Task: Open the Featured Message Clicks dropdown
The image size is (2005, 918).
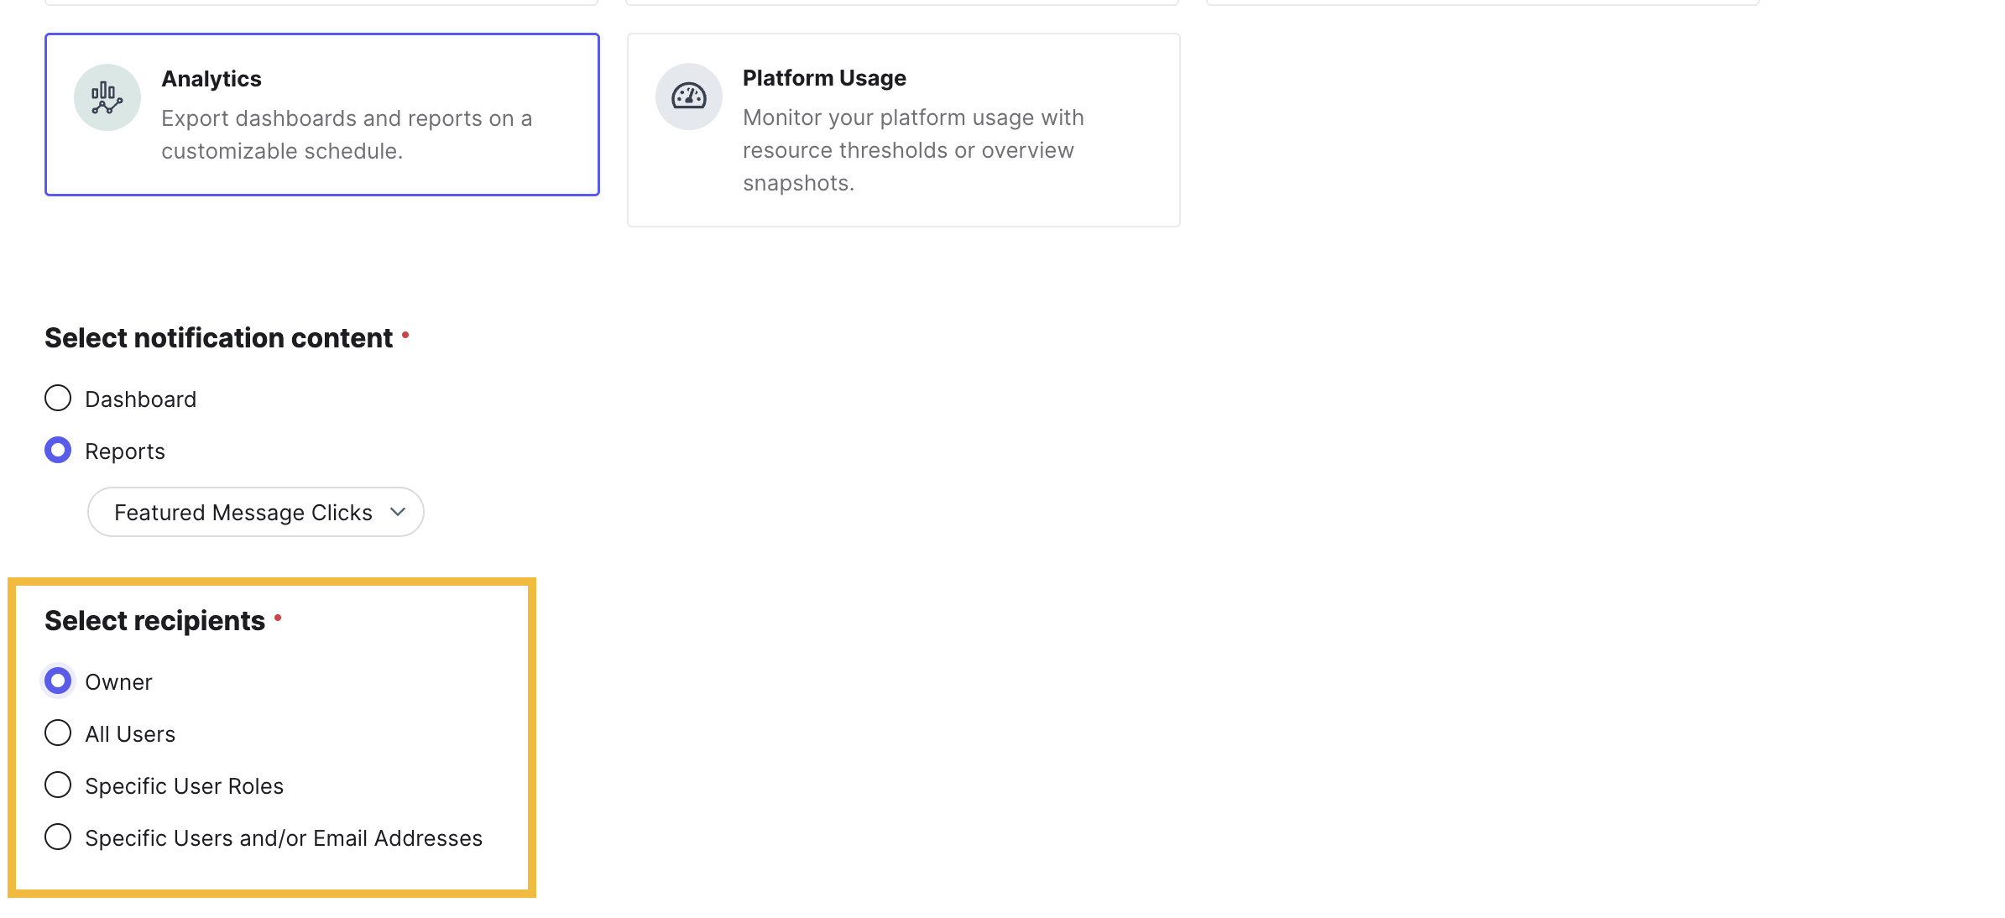Action: click(243, 512)
